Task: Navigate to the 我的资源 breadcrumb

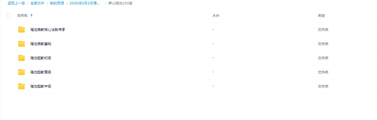Action: [x=57, y=3]
